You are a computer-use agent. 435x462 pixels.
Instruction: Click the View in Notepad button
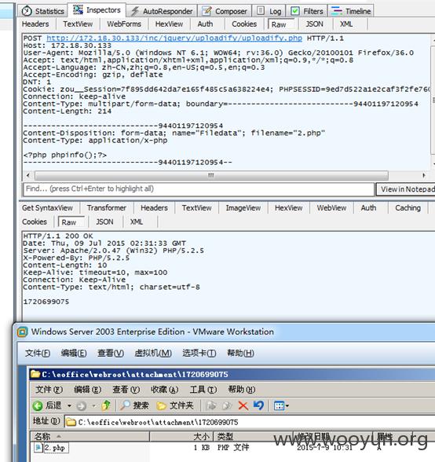(407, 189)
